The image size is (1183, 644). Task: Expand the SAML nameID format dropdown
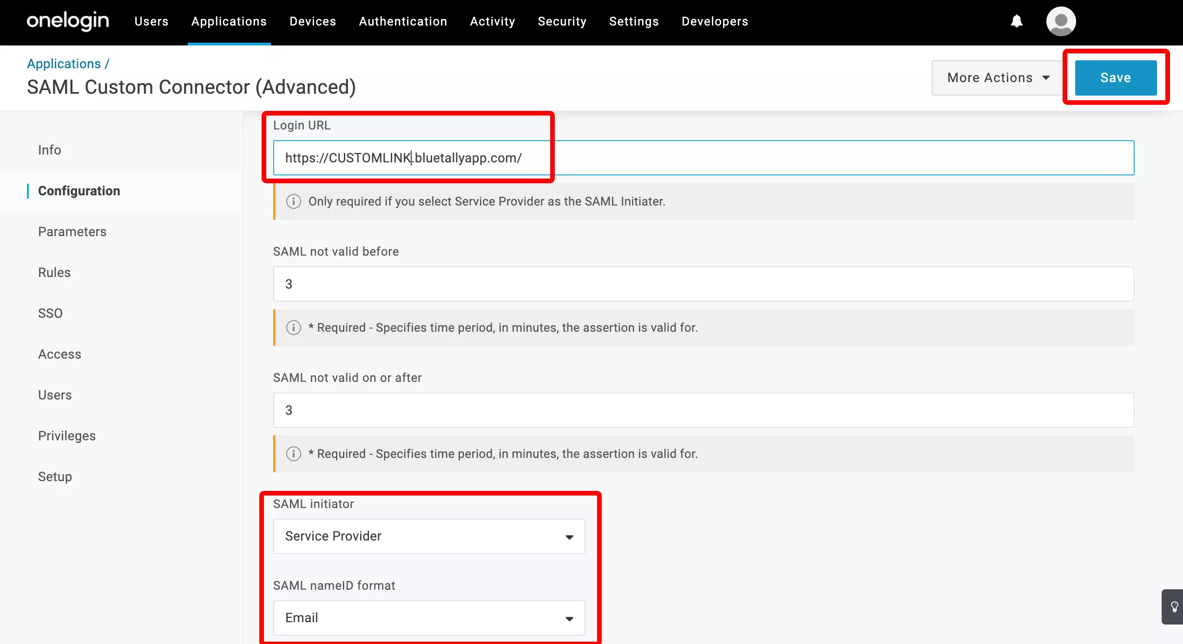pyautogui.click(x=429, y=618)
